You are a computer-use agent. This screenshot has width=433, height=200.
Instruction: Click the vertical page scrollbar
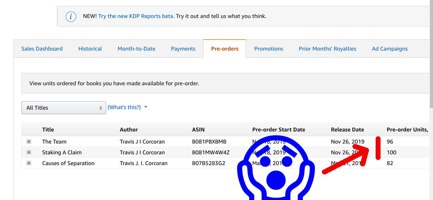[x=431, y=54]
